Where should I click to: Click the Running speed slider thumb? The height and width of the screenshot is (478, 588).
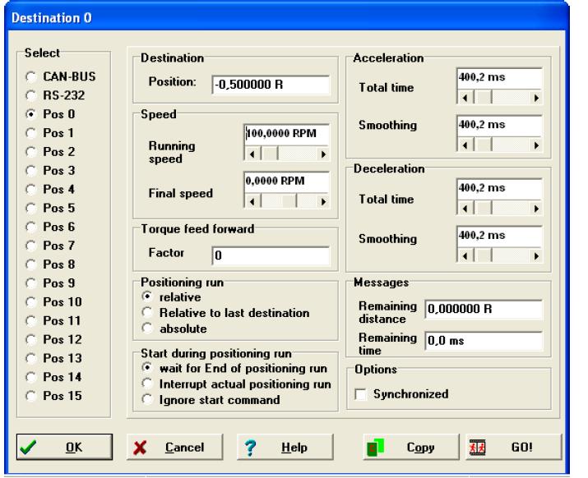pyautogui.click(x=269, y=154)
